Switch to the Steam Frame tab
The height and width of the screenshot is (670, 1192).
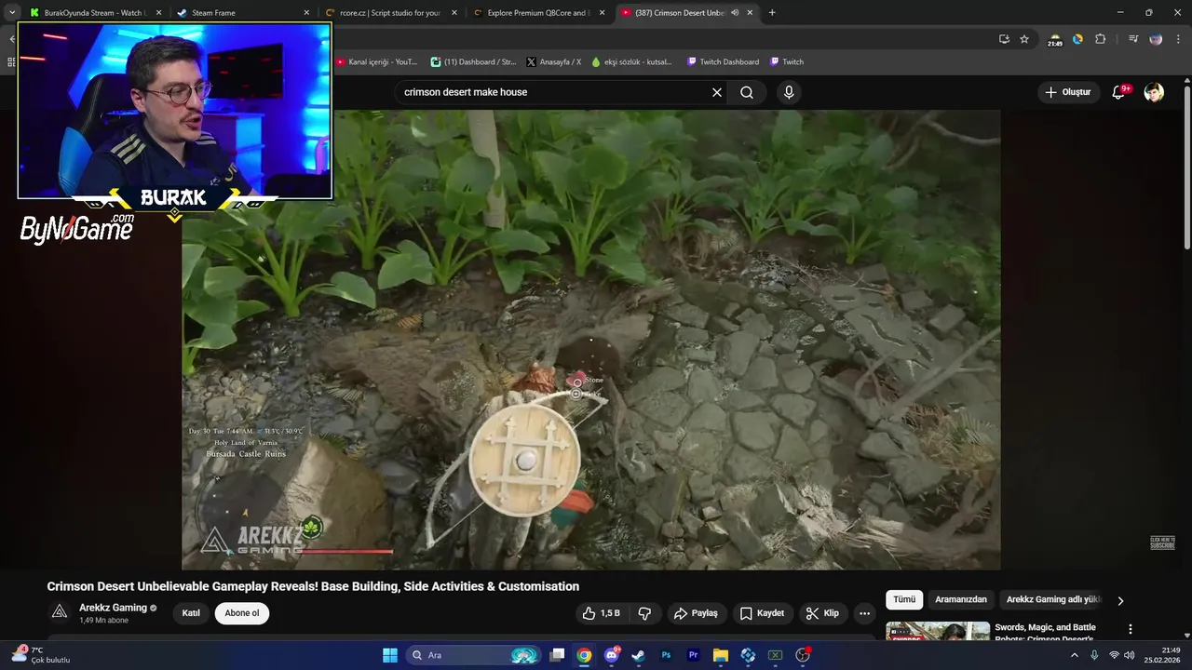click(x=243, y=13)
